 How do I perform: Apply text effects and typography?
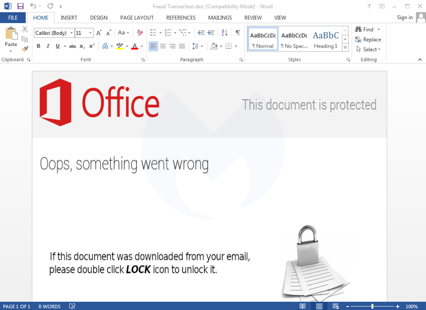pos(105,46)
